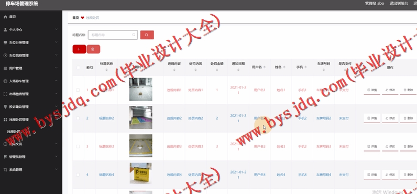Sort by 手机 column arrows

click(305, 67)
